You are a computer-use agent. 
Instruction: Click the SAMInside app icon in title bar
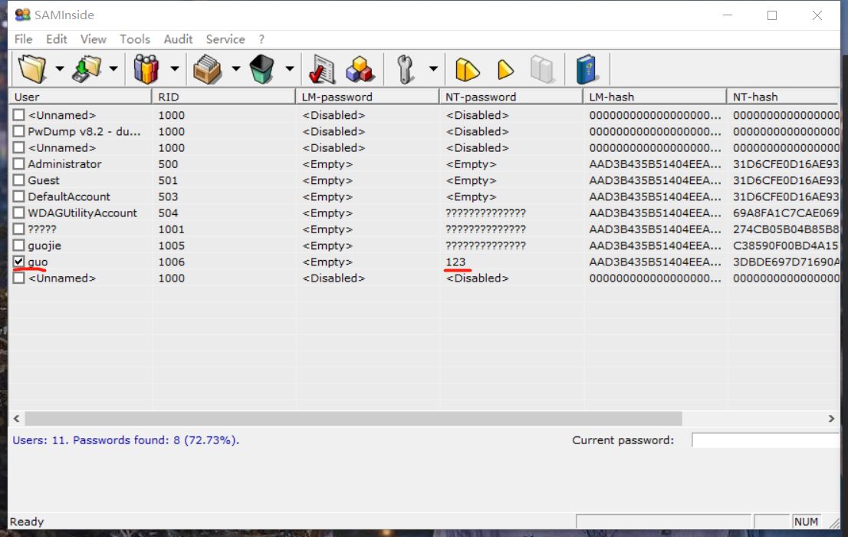click(x=22, y=15)
